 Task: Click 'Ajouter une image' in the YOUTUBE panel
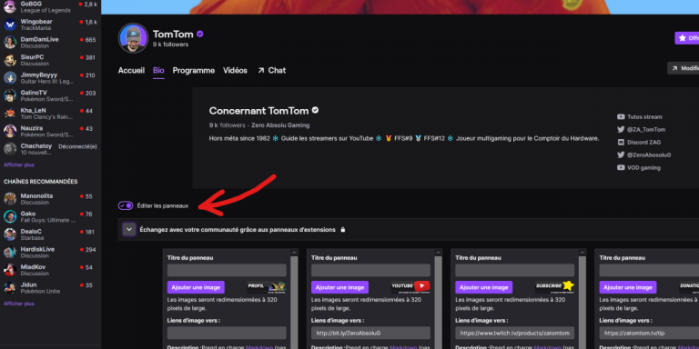[x=339, y=287]
